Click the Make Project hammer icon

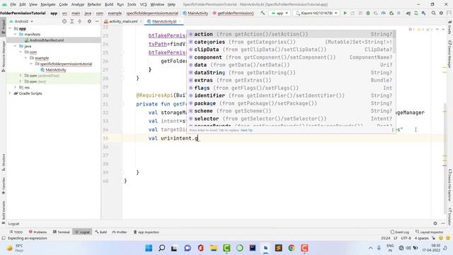pyautogui.click(x=263, y=13)
